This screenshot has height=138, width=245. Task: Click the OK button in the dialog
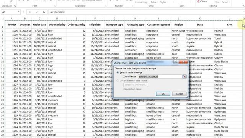pos(163,94)
